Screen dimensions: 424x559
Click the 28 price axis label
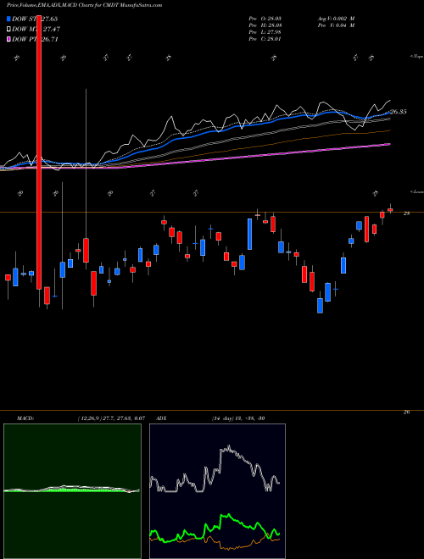406,213
